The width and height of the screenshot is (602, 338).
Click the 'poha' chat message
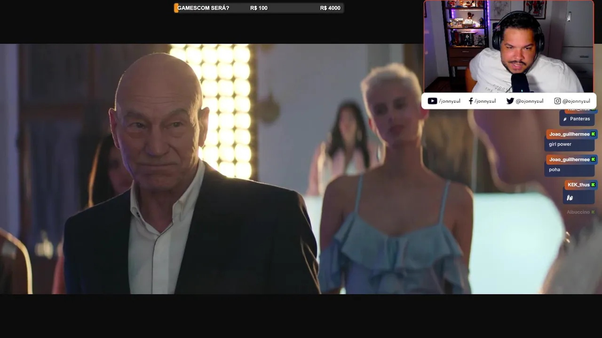point(554,169)
